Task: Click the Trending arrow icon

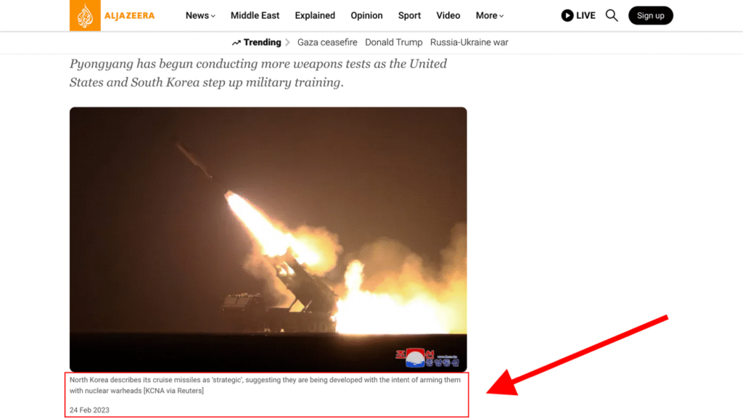Action: click(236, 43)
